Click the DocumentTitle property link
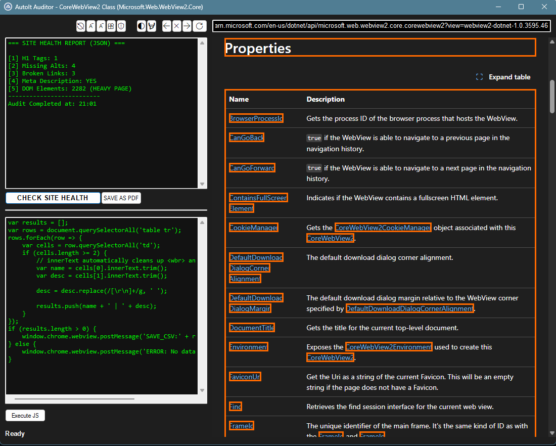The width and height of the screenshot is (556, 446). coord(252,328)
